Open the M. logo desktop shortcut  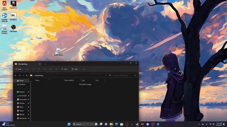click(x=13, y=16)
